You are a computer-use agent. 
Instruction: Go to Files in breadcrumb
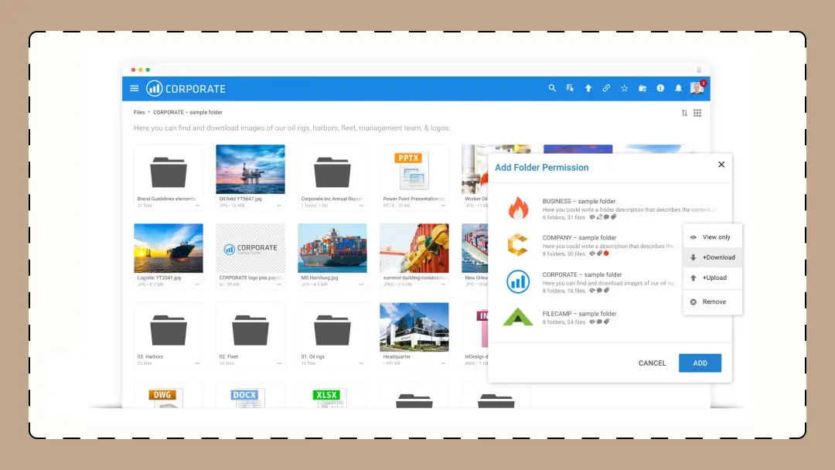(139, 112)
